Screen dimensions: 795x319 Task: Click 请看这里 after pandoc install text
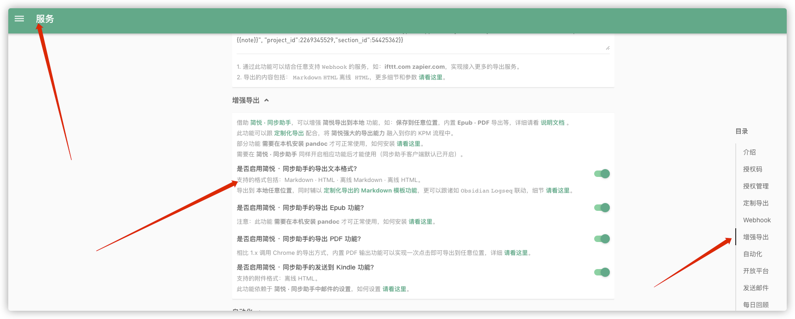(x=409, y=143)
